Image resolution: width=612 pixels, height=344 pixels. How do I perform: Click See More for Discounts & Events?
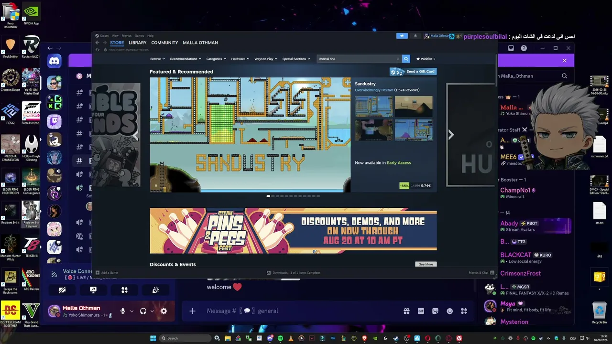(426, 264)
